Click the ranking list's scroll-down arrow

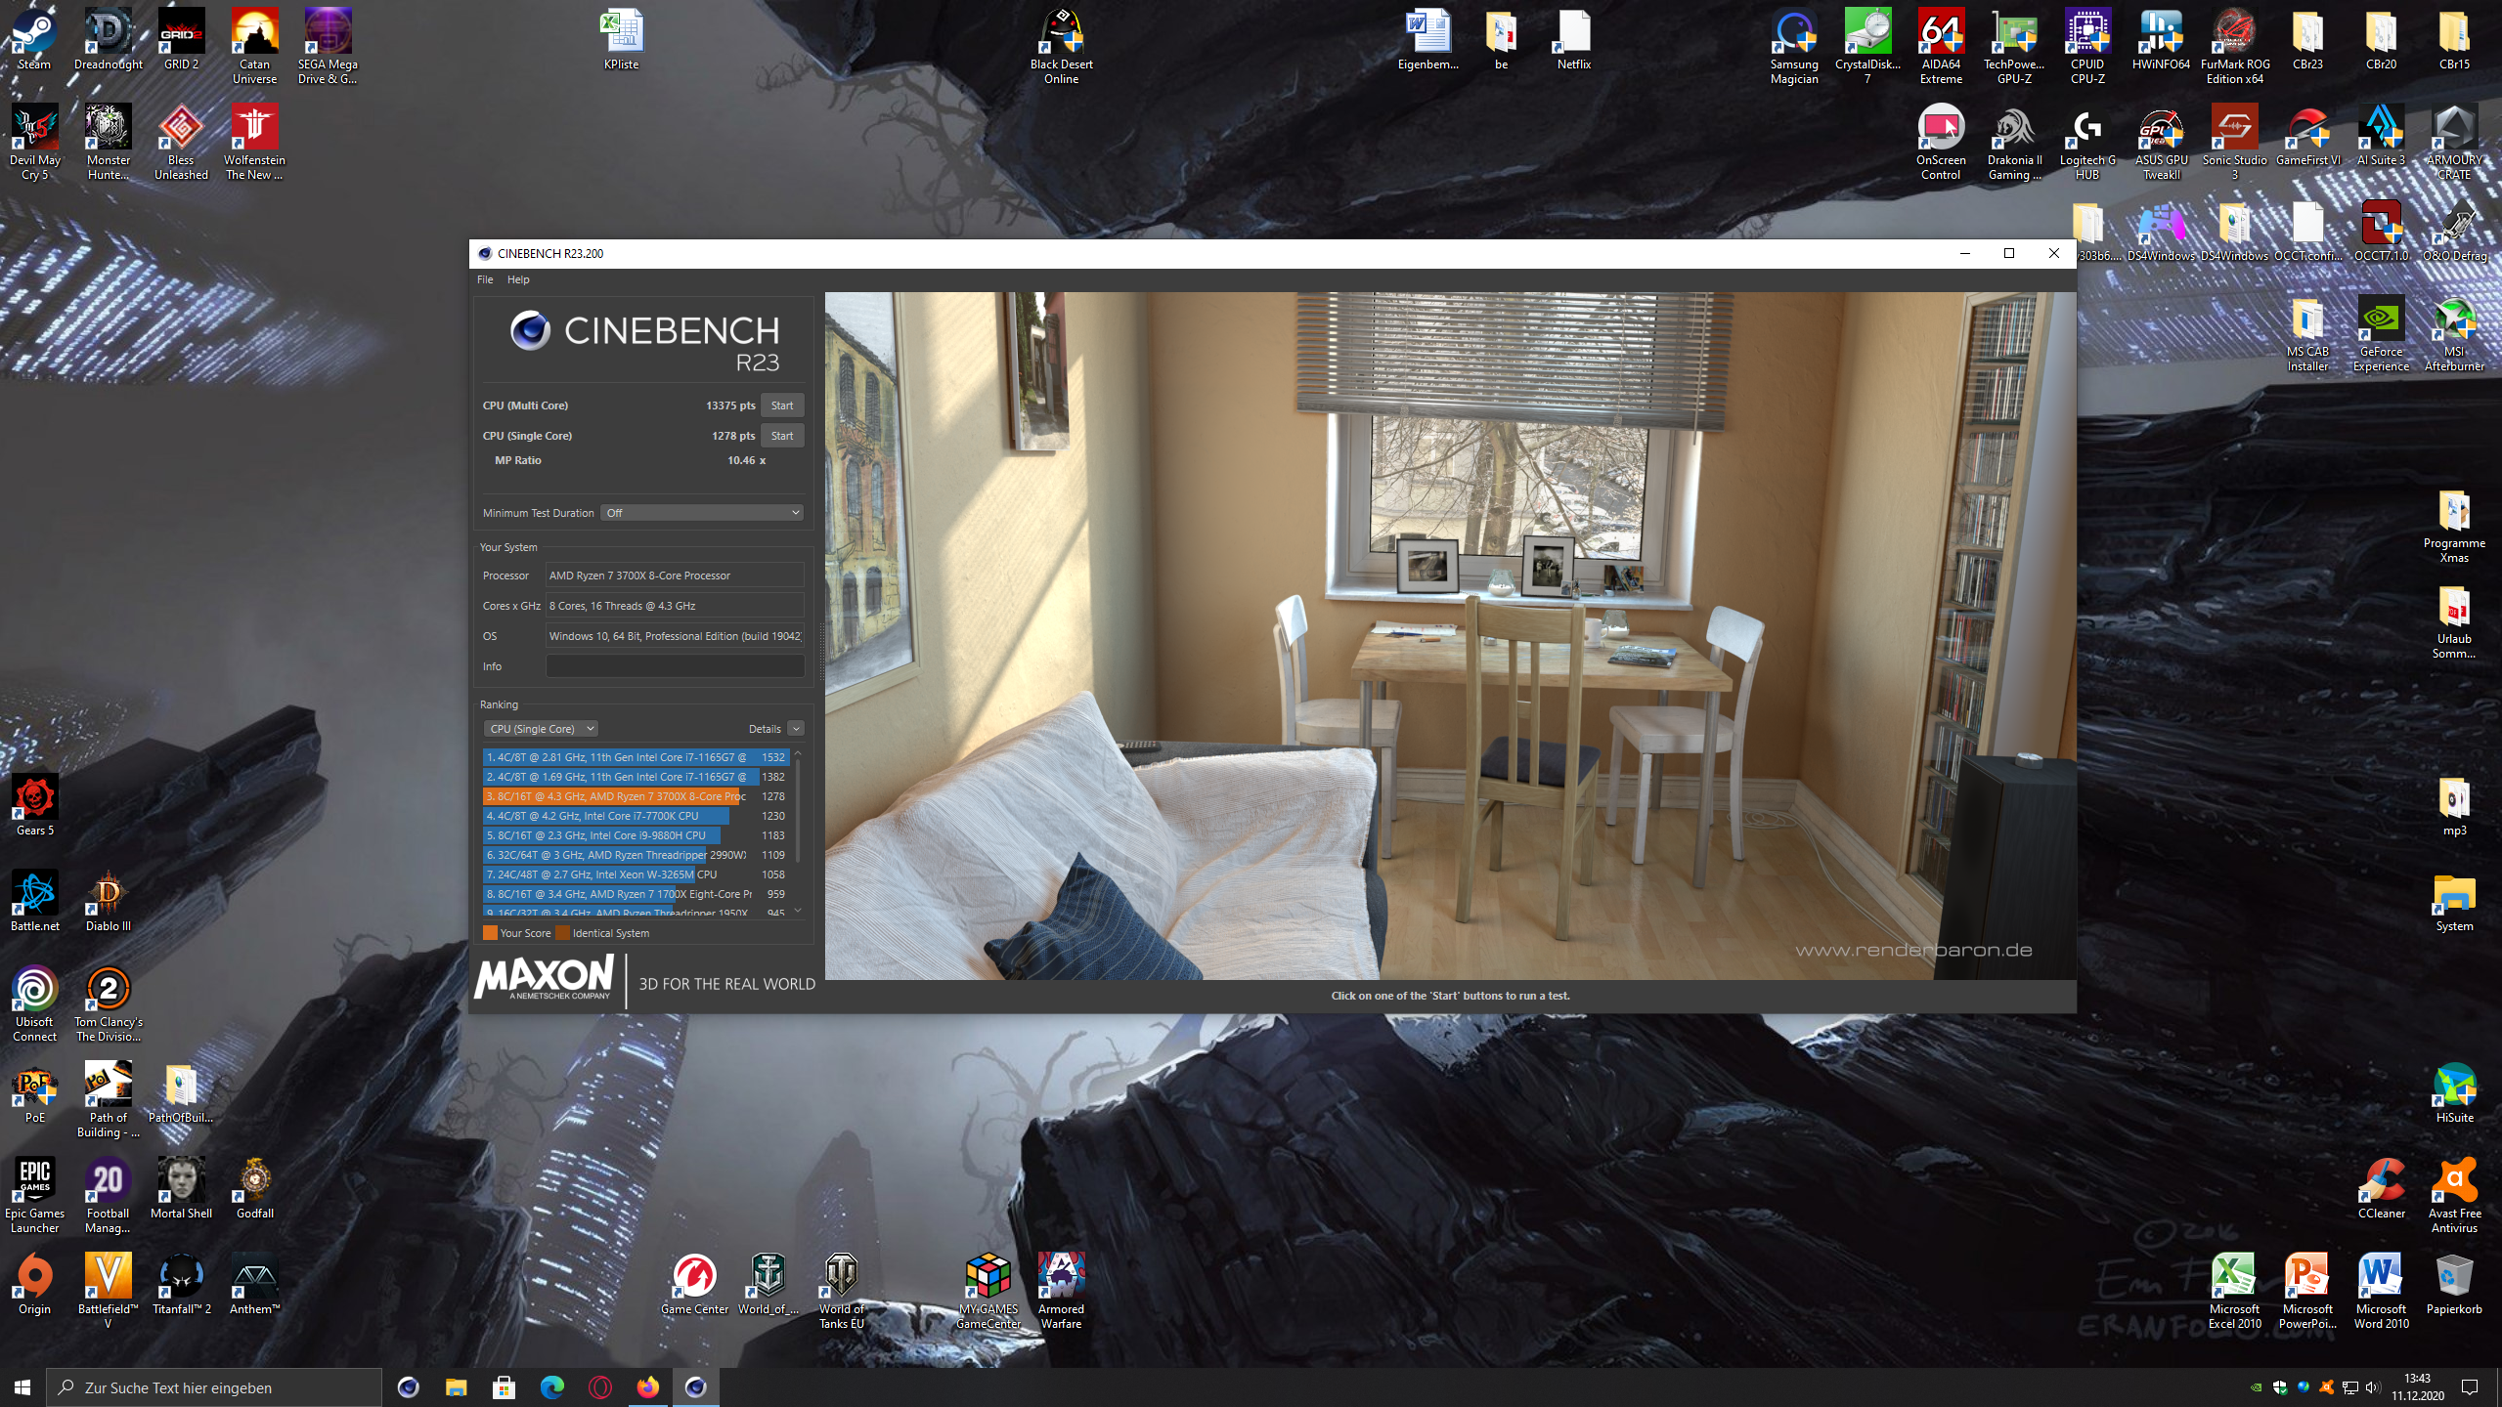pyautogui.click(x=798, y=911)
